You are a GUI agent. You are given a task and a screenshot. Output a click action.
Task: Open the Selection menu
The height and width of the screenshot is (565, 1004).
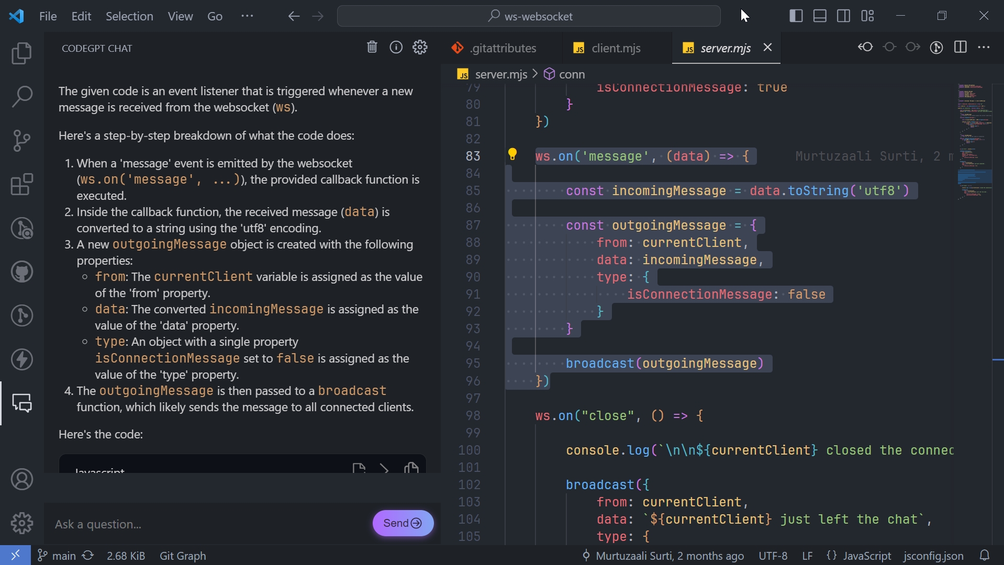coord(129,16)
